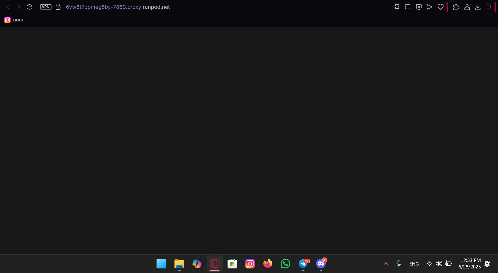Open the Windows Start menu
Screen dimensions: 498x273
tap(161, 264)
